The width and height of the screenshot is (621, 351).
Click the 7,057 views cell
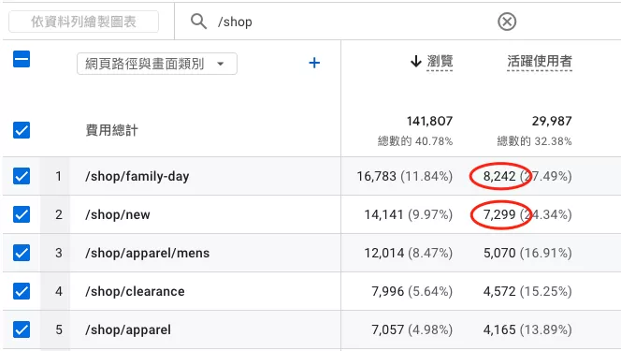(x=412, y=330)
